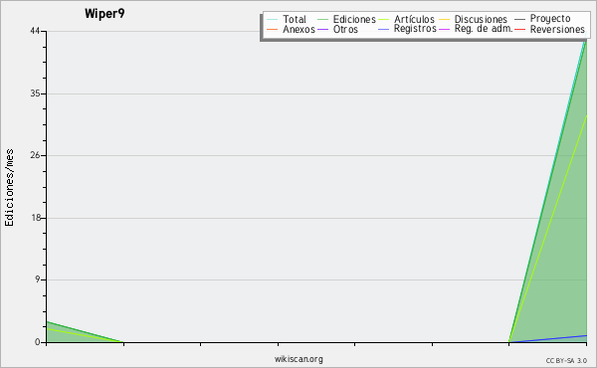Click the y-axis value 18
This screenshot has width=597, height=368.
[x=36, y=218]
